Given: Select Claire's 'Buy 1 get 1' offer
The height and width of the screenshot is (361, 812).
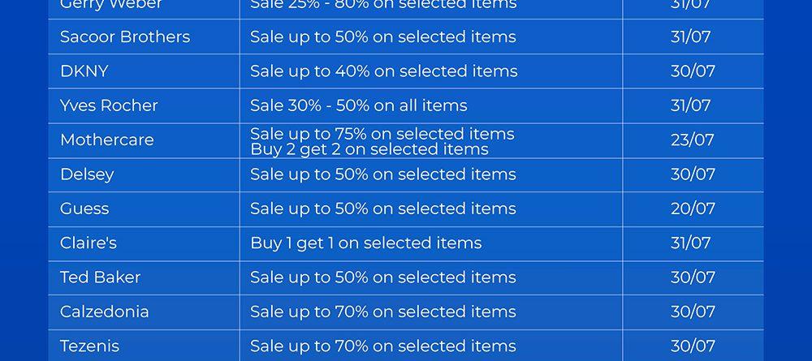Looking at the screenshot, I should (365, 243).
